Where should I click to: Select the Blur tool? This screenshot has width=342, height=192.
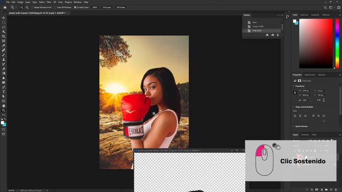click(x=4, y=78)
